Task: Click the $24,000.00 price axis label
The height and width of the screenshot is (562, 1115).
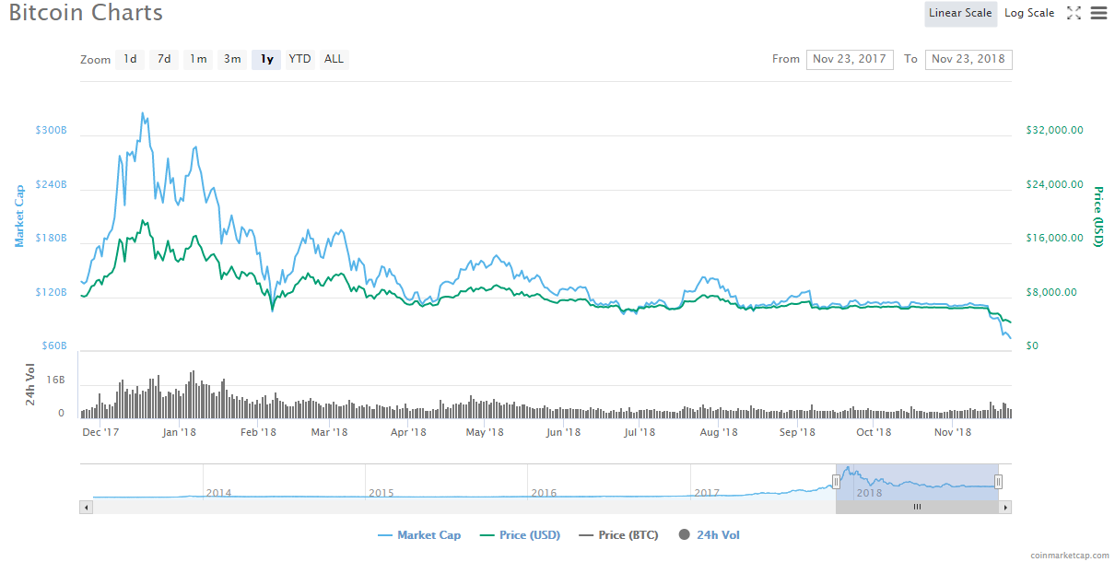Action: 1054,184
